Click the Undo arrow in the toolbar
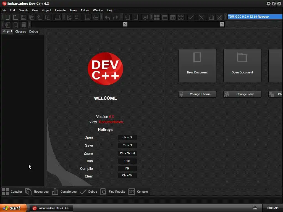Screen dimensions: 283x212 pyautogui.click(x=108, y=17)
